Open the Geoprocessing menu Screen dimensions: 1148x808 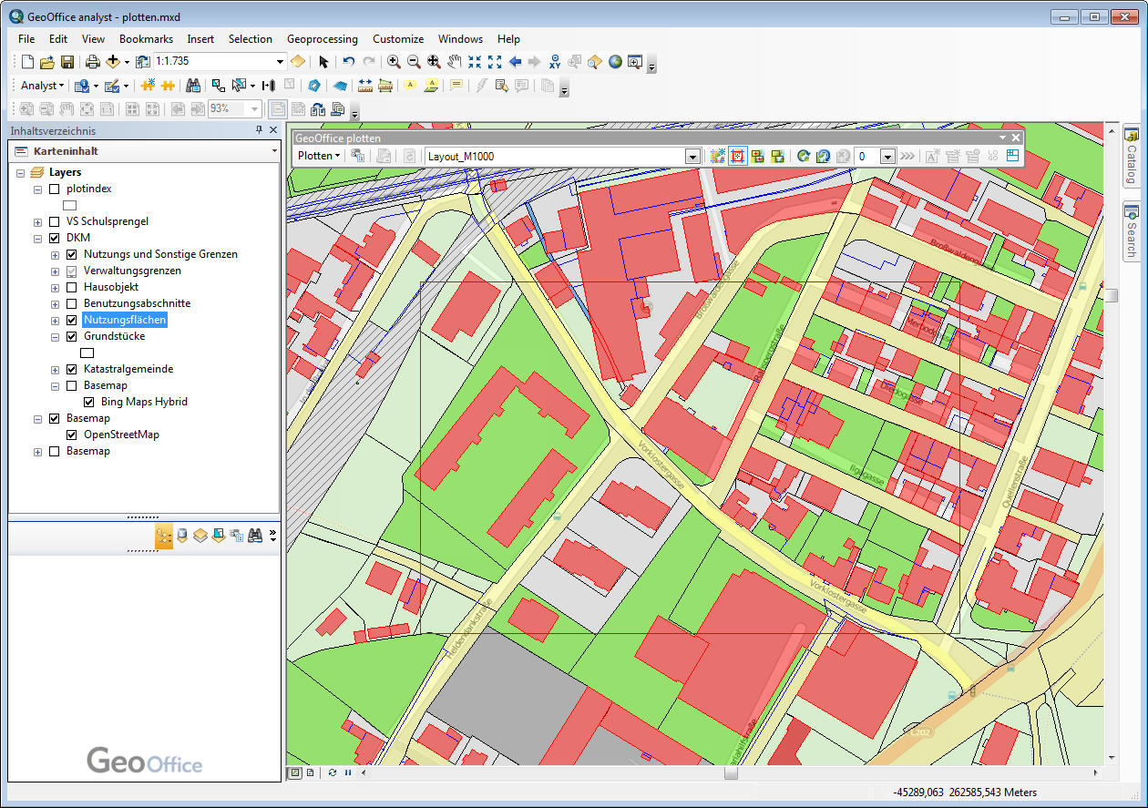click(322, 39)
